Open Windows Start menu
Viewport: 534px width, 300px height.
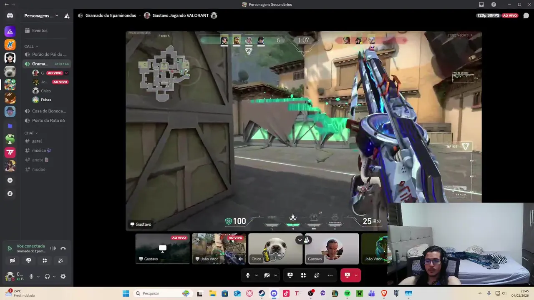(x=126, y=293)
